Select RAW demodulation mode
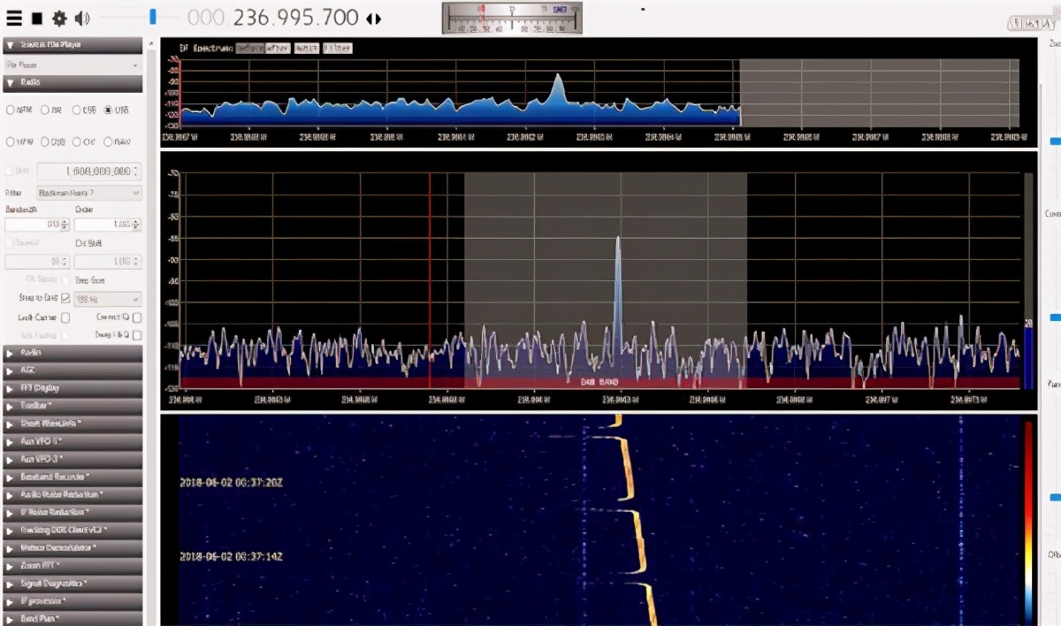The height and width of the screenshot is (626, 1061). click(x=117, y=141)
